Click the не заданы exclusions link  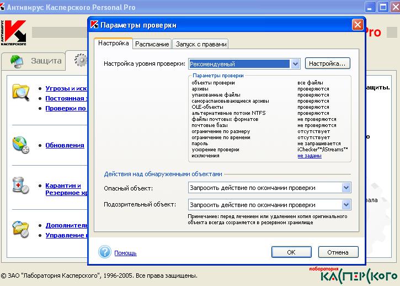(x=310, y=156)
